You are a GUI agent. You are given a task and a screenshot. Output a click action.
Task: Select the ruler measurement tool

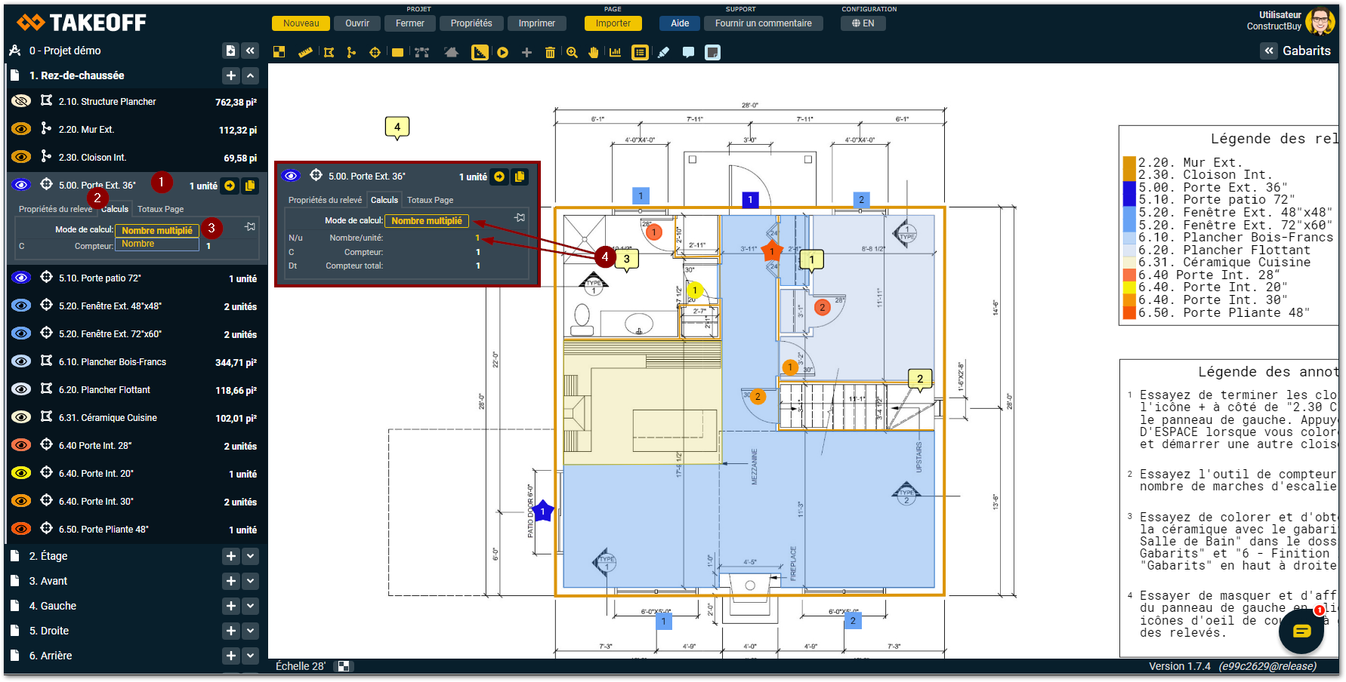(305, 52)
